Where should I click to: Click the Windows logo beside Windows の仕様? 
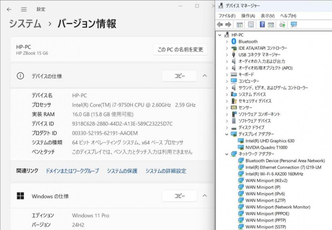tap(20, 196)
